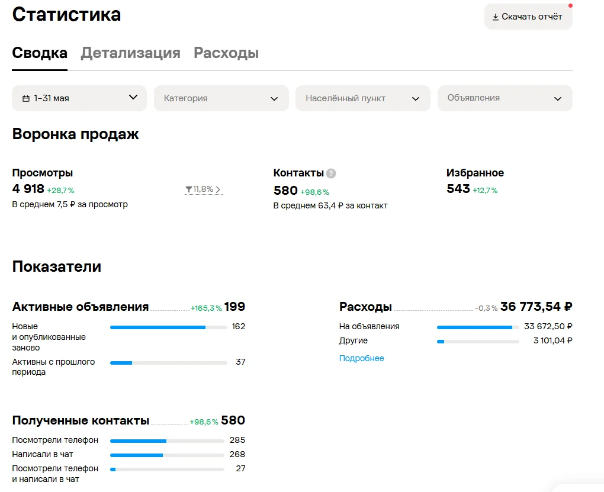Click the Скачать отчёт button
Viewport: 604px width, 492px height.
[528, 17]
